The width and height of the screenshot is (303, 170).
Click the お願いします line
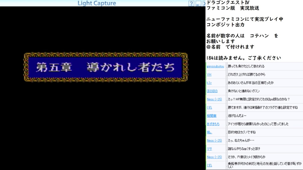[221, 41]
